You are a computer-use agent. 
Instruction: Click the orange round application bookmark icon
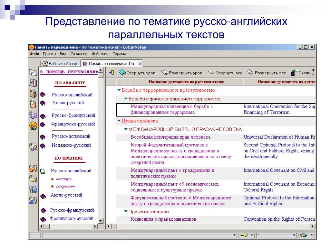[33, 126]
